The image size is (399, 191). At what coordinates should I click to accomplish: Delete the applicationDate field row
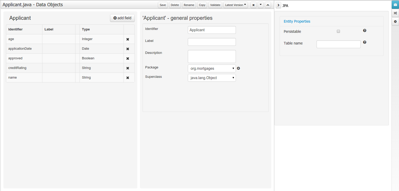(128, 49)
